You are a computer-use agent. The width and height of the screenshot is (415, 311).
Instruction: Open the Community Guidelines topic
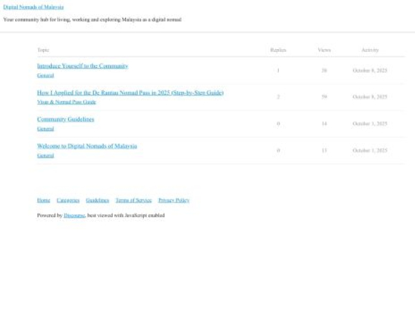pyautogui.click(x=65, y=119)
